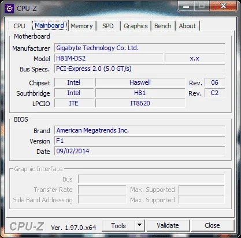Open the About tab
Viewport: 241px width, 238px height.
point(187,26)
